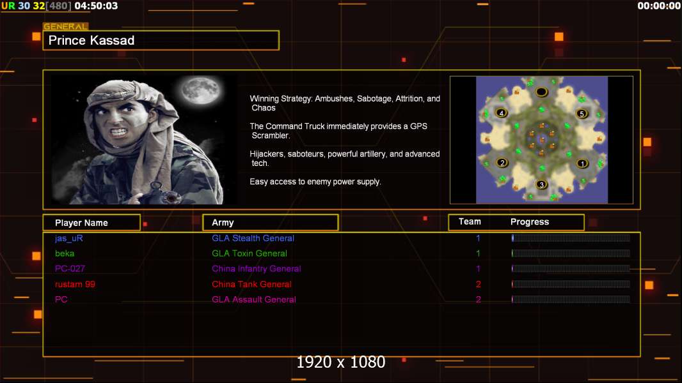Click the Player Name column header
Screen dimensions: 682x383
(x=91, y=223)
